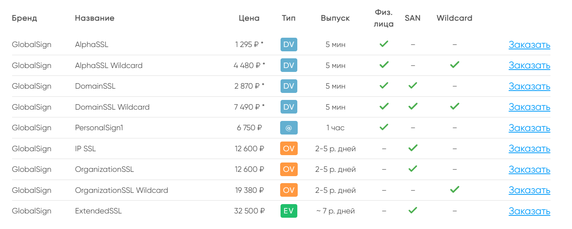The width and height of the screenshot is (572, 229).
Task: Click the Название column header
Action: point(94,18)
